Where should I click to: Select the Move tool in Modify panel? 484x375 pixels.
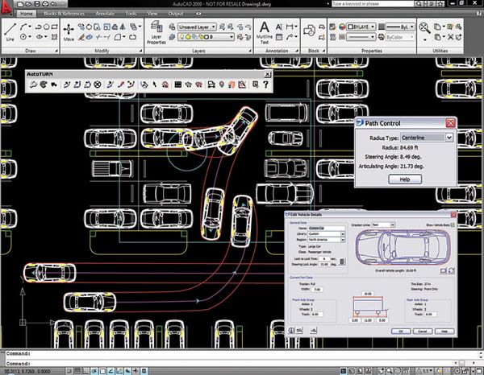(x=69, y=32)
